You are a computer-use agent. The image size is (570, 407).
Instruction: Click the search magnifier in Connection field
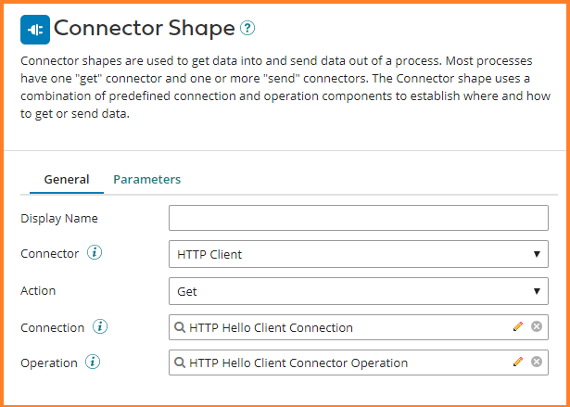(180, 327)
